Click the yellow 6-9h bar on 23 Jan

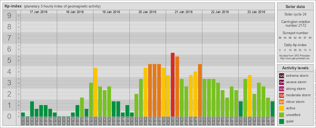[250, 96]
